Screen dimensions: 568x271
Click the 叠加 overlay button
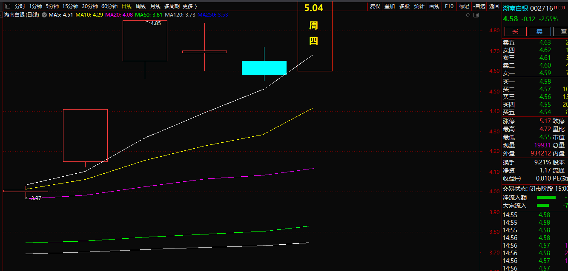point(390,6)
